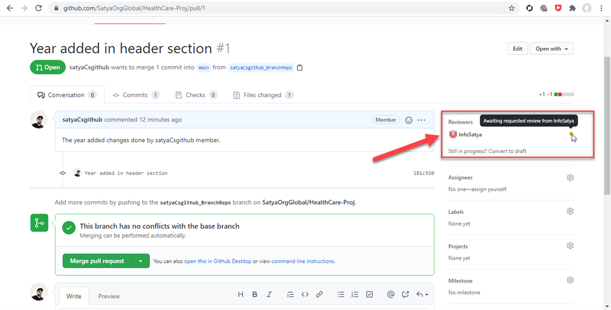Click the browser back arrow
The width and height of the screenshot is (611, 310).
[x=10, y=8]
